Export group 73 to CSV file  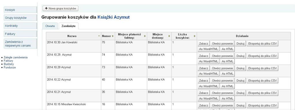(x=262, y=68)
